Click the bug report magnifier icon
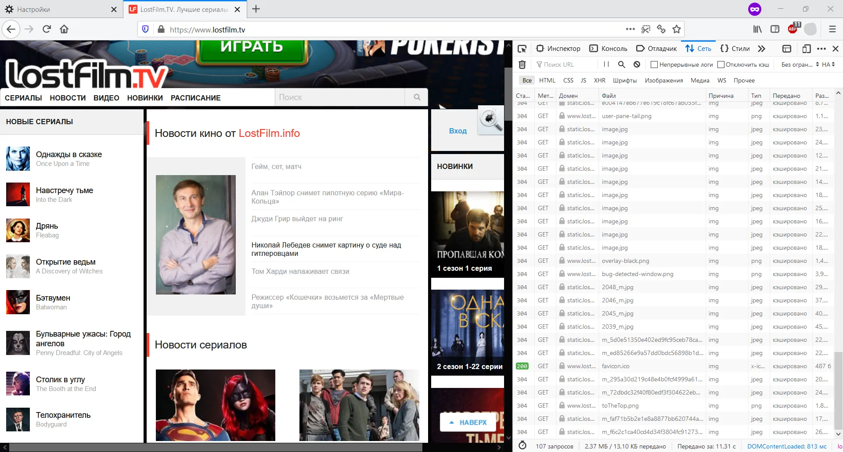Image resolution: width=843 pixels, height=452 pixels. (490, 120)
